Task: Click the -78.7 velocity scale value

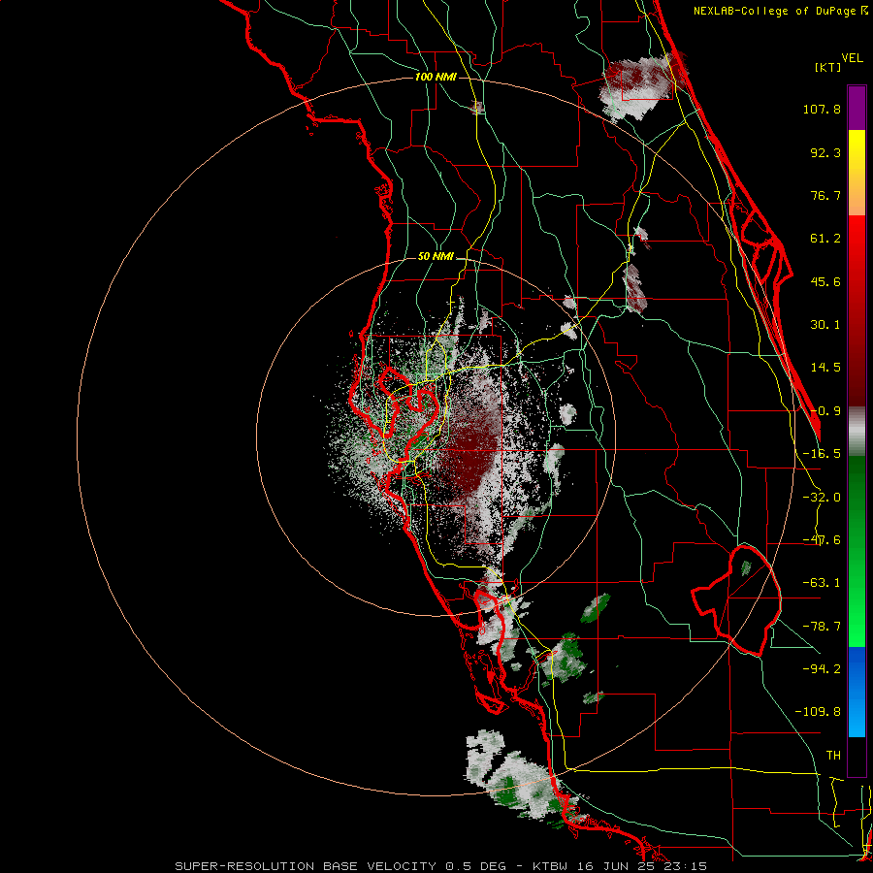Action: coord(822,627)
